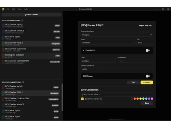The height and width of the screenshot is (128, 171).
Task: Select saved connection [DEV] local Sqlite
Action: [x=31, y=38]
